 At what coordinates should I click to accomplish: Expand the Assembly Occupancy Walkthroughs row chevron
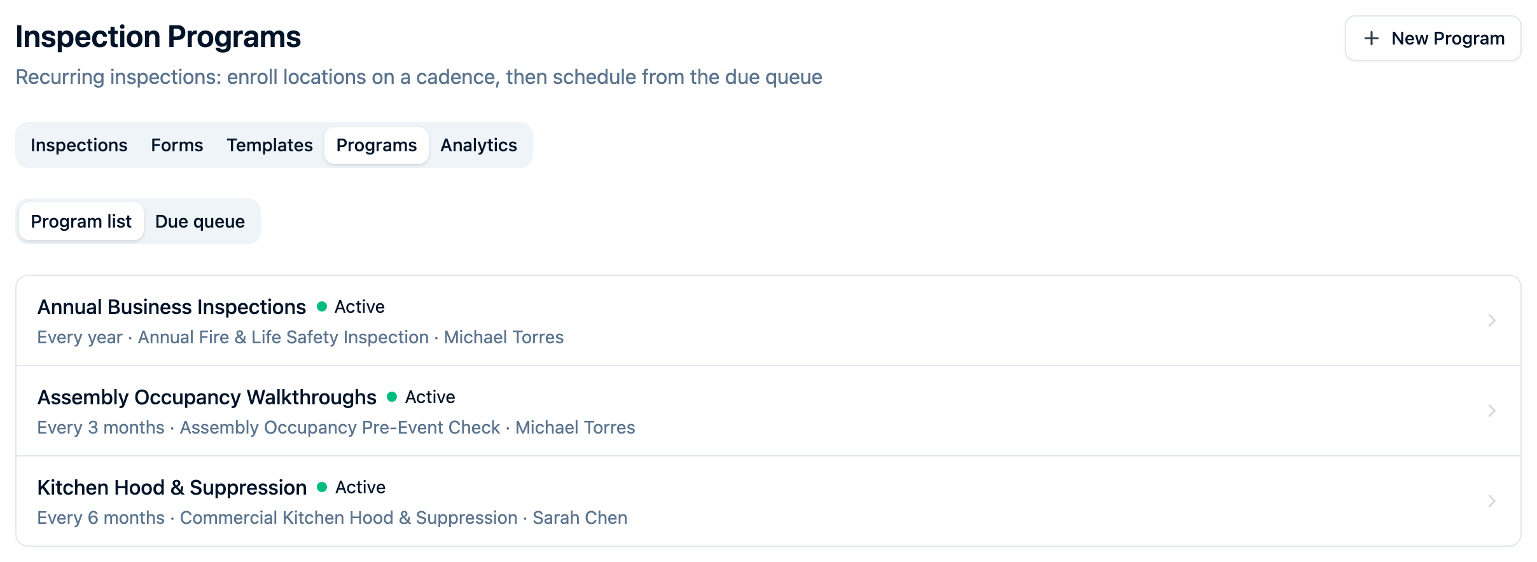pyautogui.click(x=1491, y=411)
